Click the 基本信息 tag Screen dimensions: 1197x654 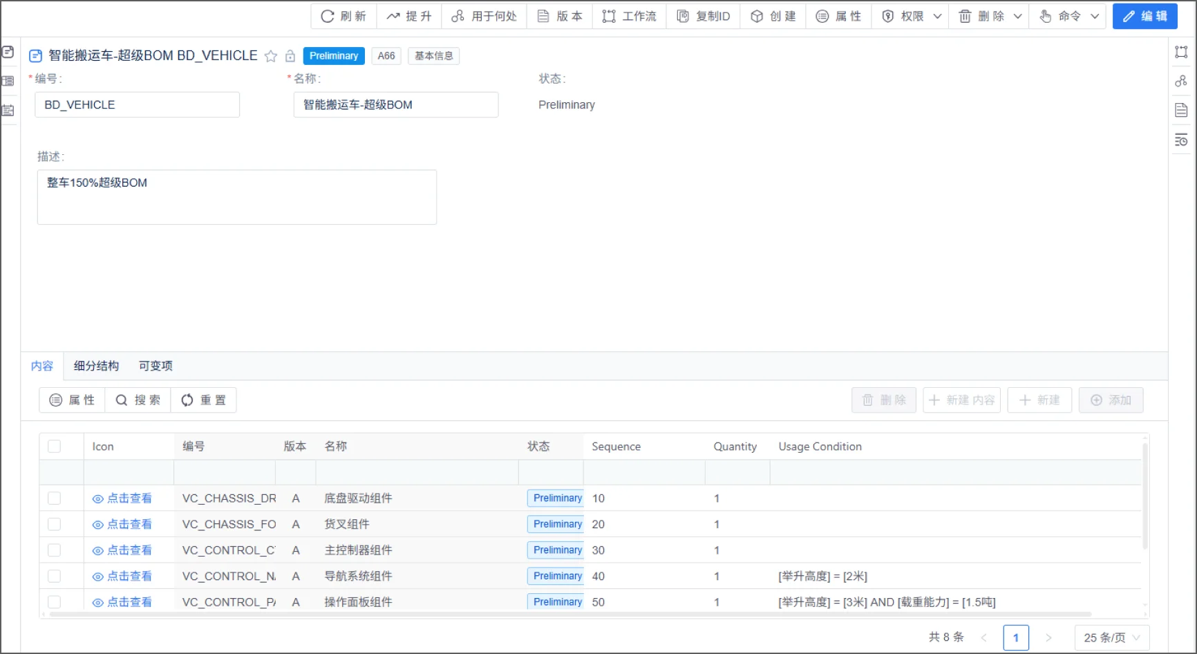coord(434,56)
